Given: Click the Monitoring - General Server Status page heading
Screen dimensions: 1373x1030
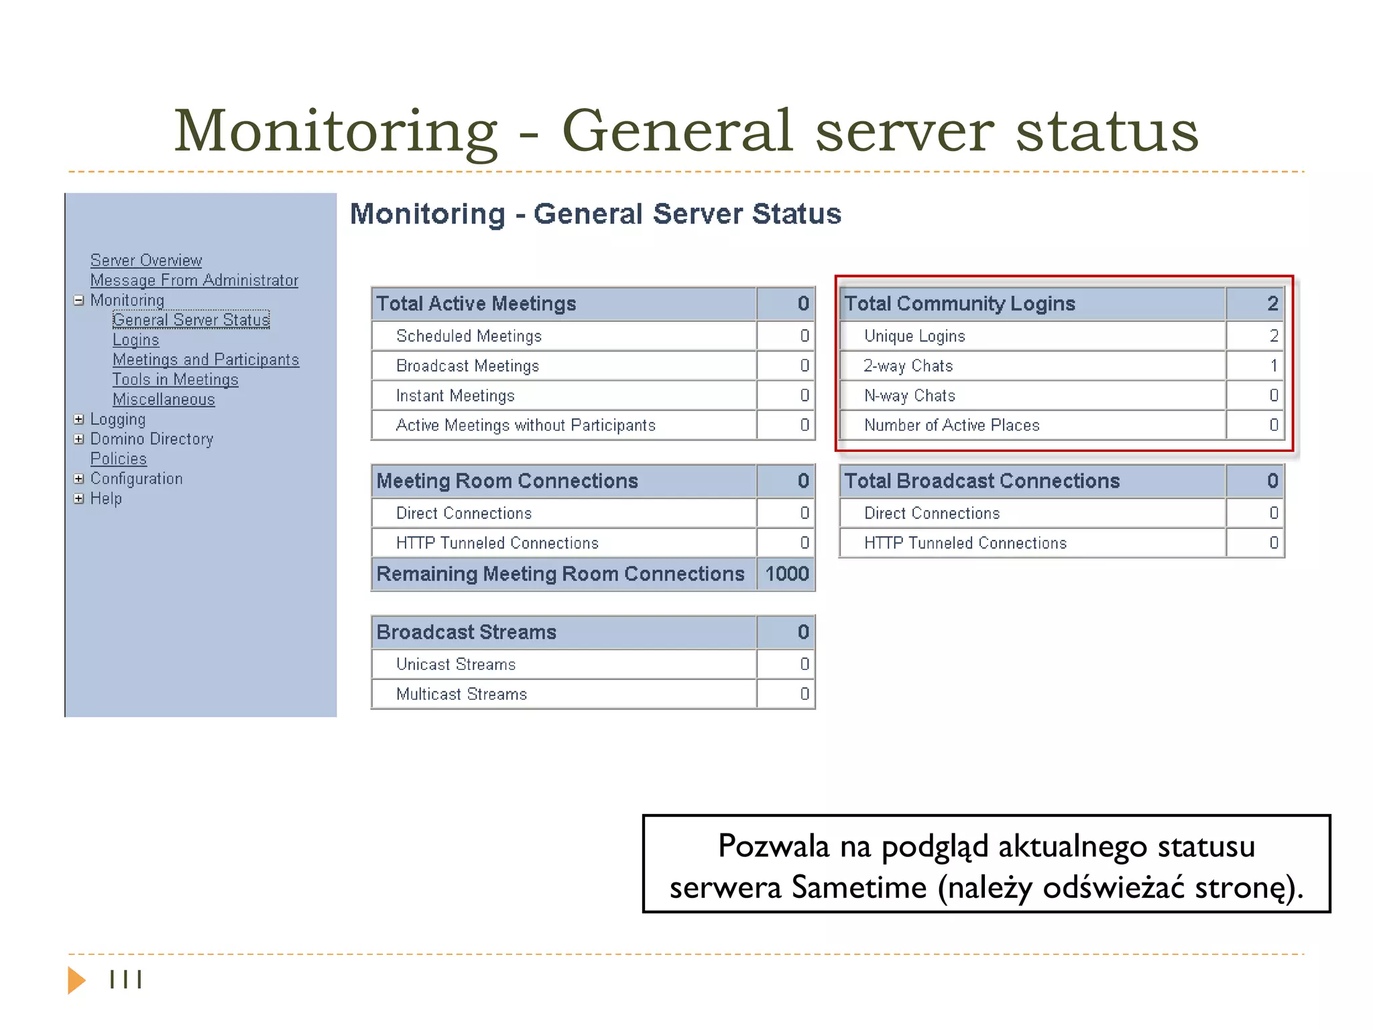Looking at the screenshot, I should tap(595, 214).
